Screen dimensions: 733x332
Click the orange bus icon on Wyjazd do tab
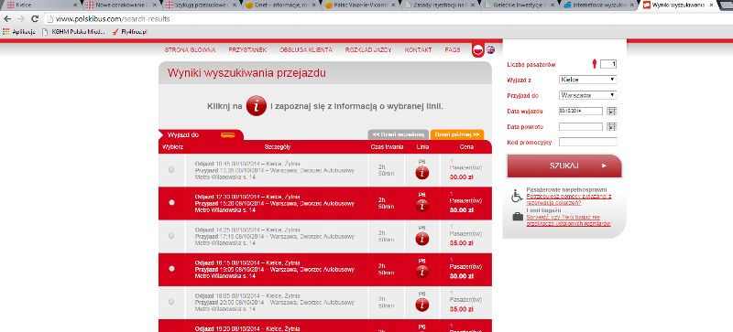click(227, 135)
